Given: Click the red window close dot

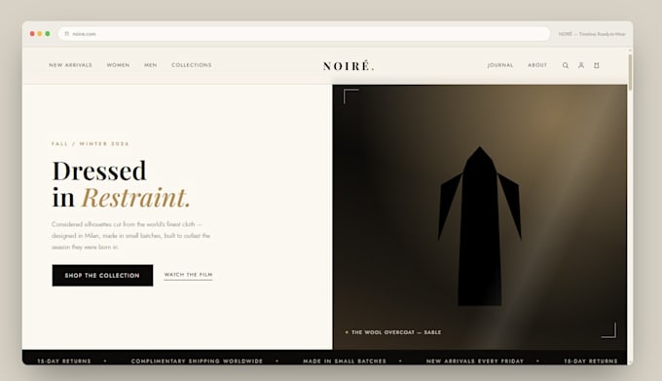Looking at the screenshot, I should 32,34.
